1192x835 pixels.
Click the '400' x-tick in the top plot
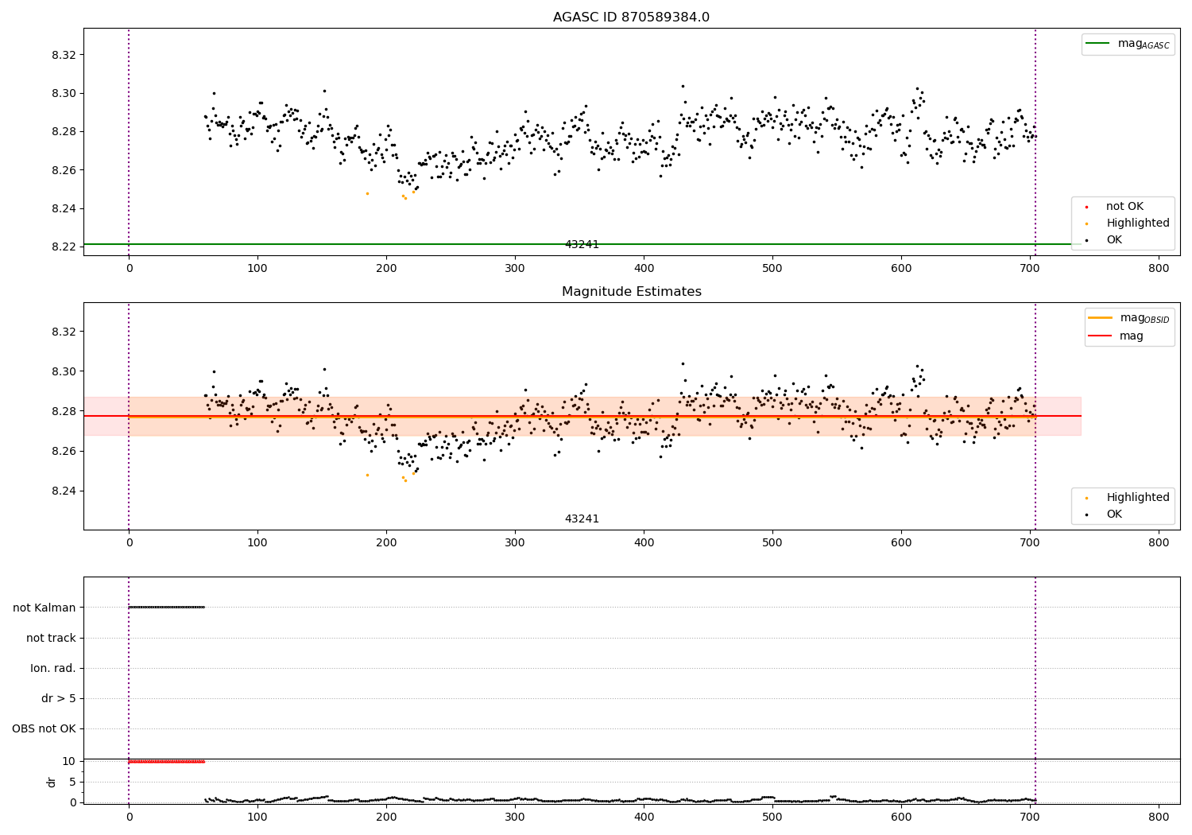644,269
